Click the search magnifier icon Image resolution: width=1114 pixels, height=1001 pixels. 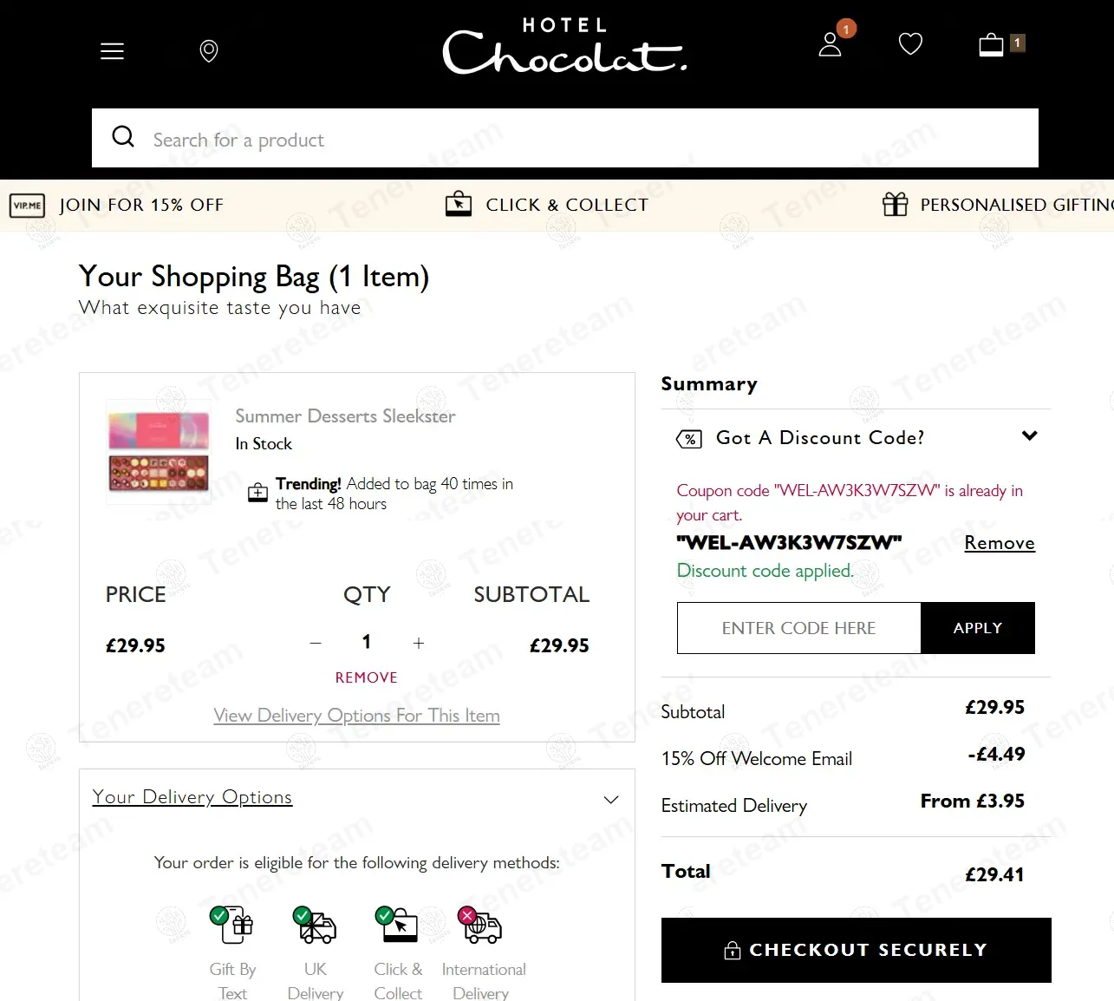click(x=124, y=137)
